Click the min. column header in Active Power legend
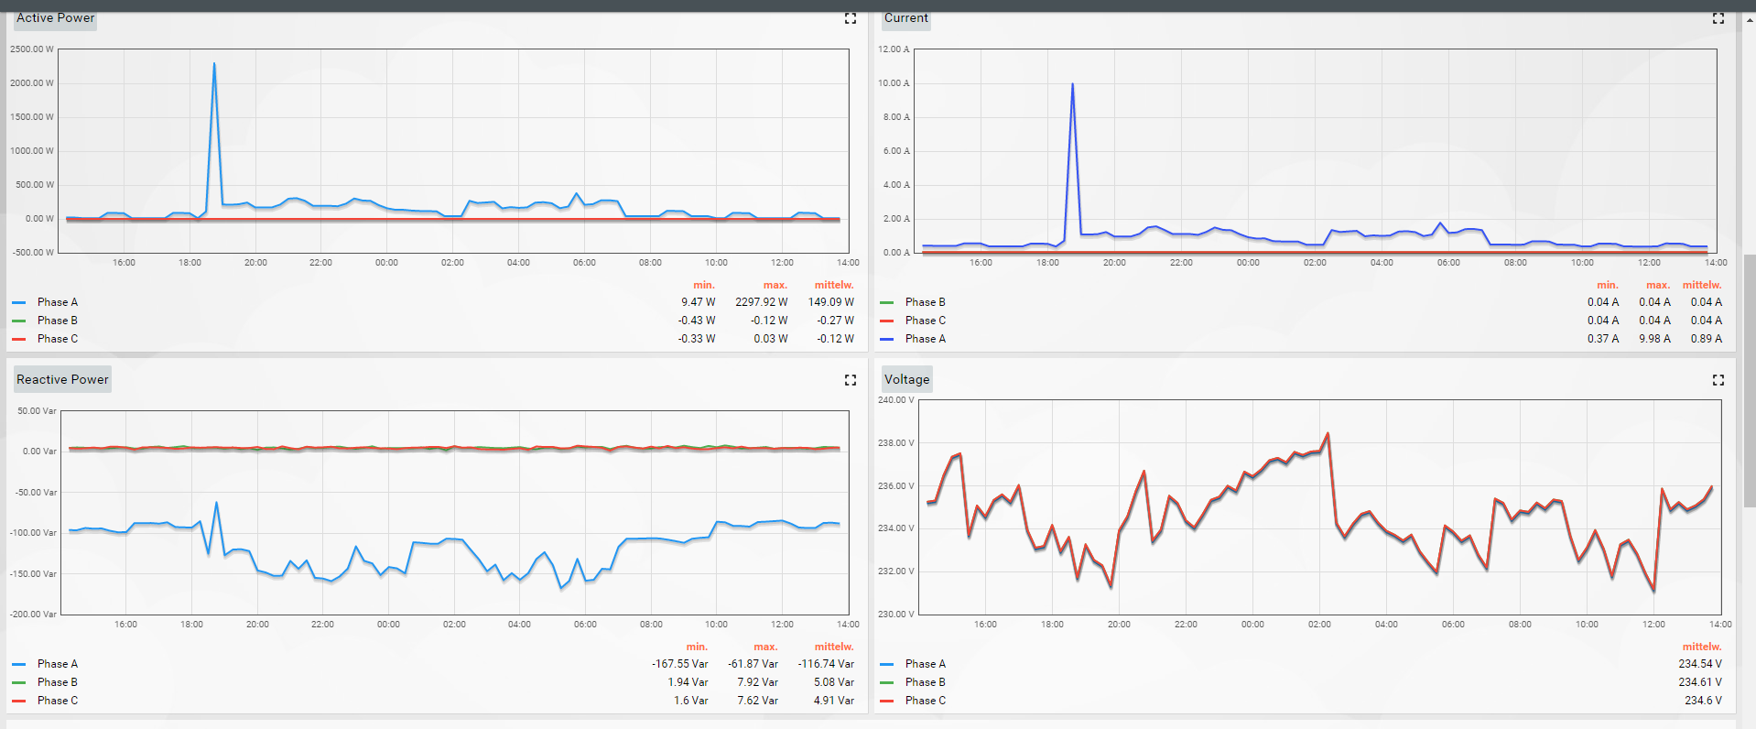 pos(704,285)
